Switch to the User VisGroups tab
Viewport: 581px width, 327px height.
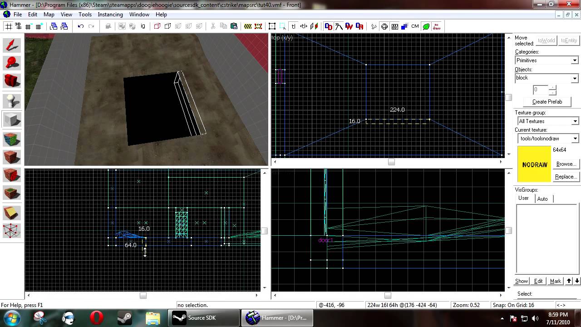pyautogui.click(x=523, y=198)
